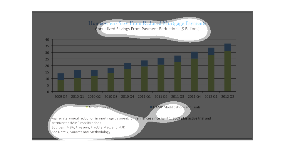
Task: Select the green refinances bar for 2009 Q4
Action: tap(61, 86)
